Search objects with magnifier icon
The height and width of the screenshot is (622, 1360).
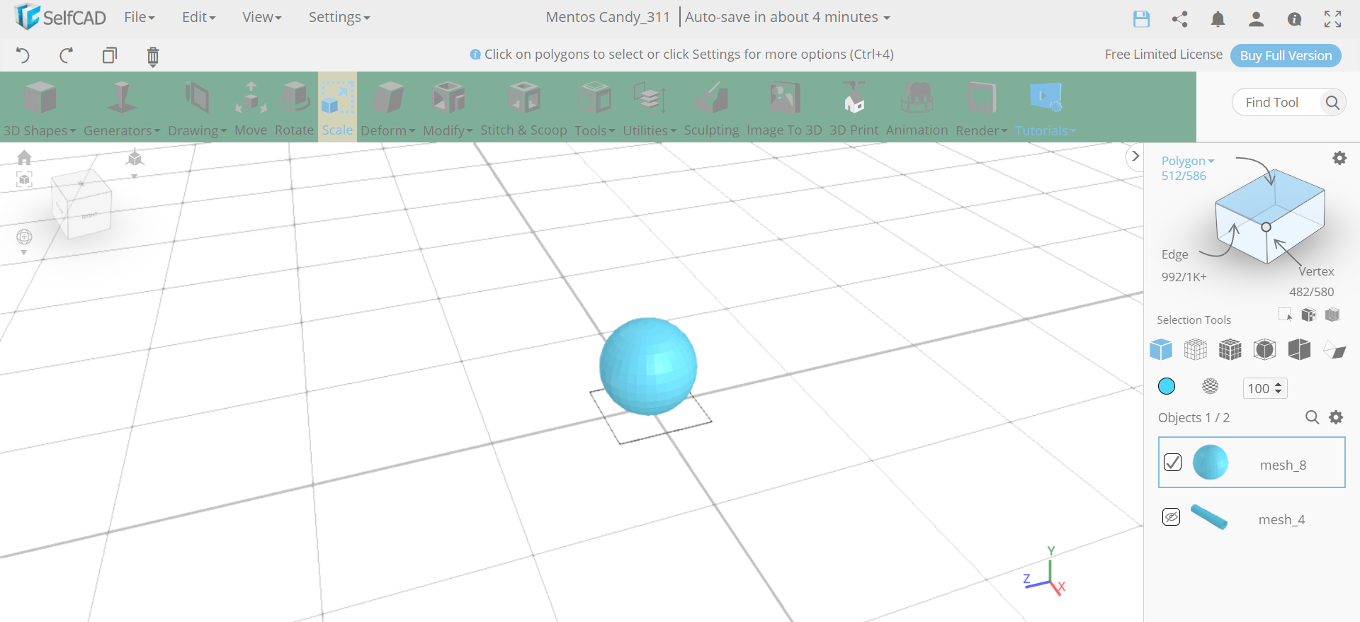point(1312,417)
